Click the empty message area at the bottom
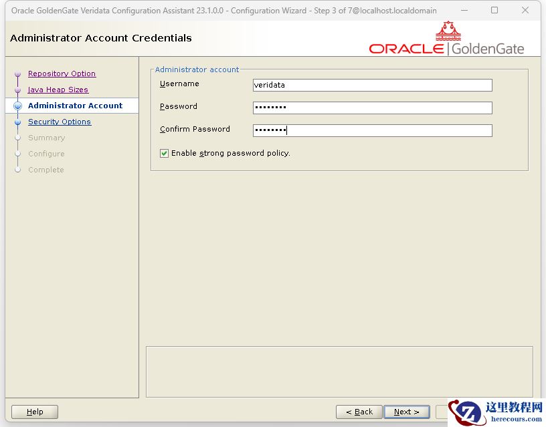Viewport: 546px width, 427px height. click(339, 371)
